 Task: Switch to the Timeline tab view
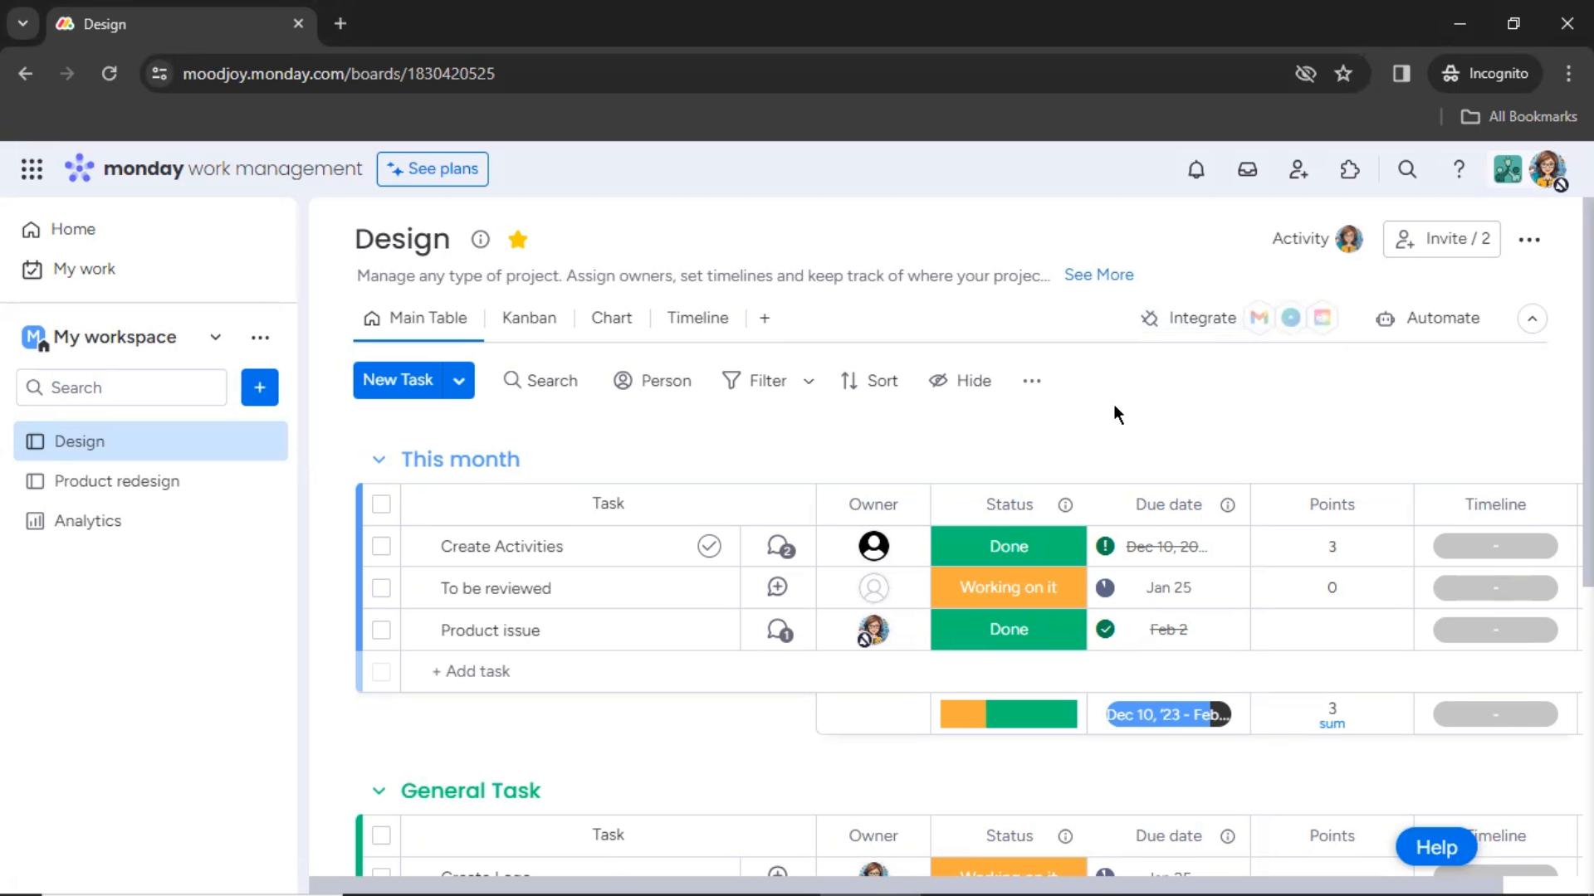point(697,317)
